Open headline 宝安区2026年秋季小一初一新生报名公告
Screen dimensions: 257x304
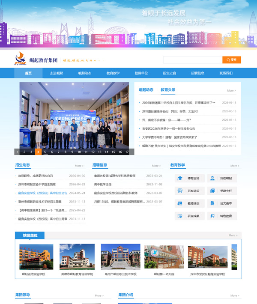169,128
